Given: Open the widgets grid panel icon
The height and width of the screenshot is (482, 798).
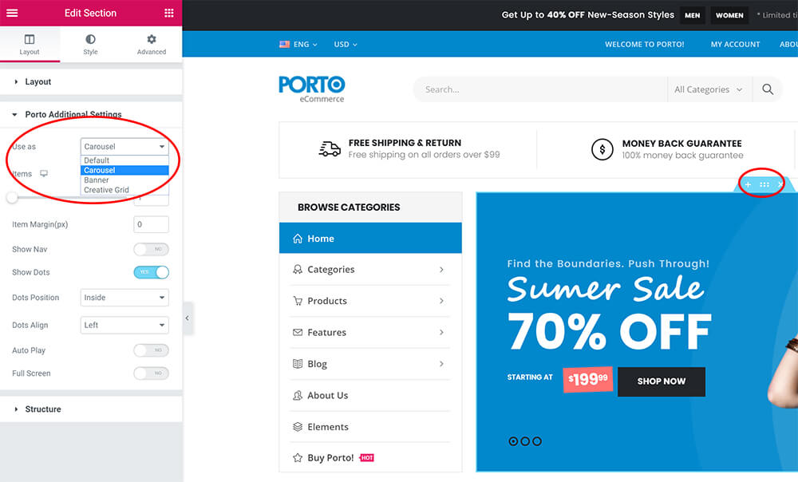Looking at the screenshot, I should (x=168, y=13).
